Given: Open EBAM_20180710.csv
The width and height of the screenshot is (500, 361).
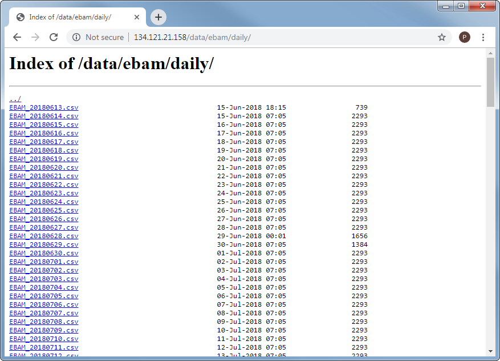Looking at the screenshot, I should coord(44,339).
